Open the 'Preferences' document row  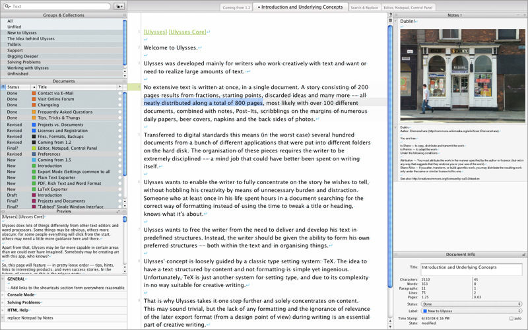tap(61, 154)
